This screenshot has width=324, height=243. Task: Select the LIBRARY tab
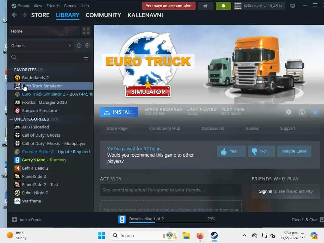click(x=68, y=15)
